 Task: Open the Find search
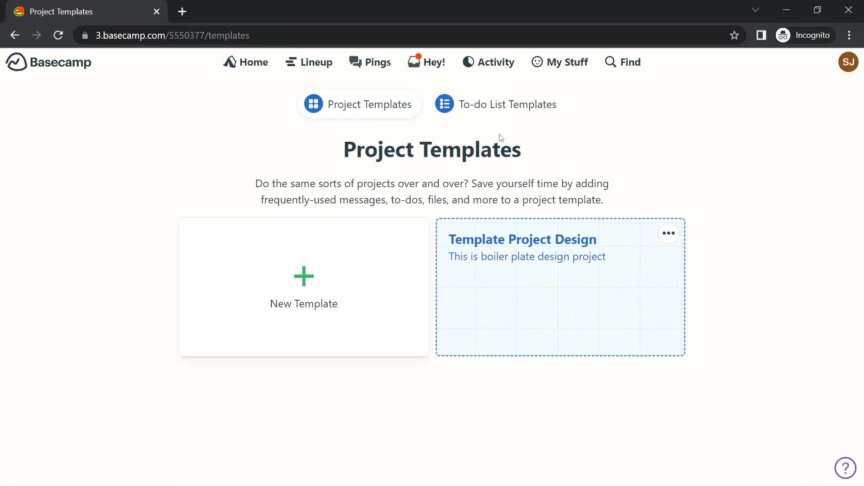click(623, 62)
